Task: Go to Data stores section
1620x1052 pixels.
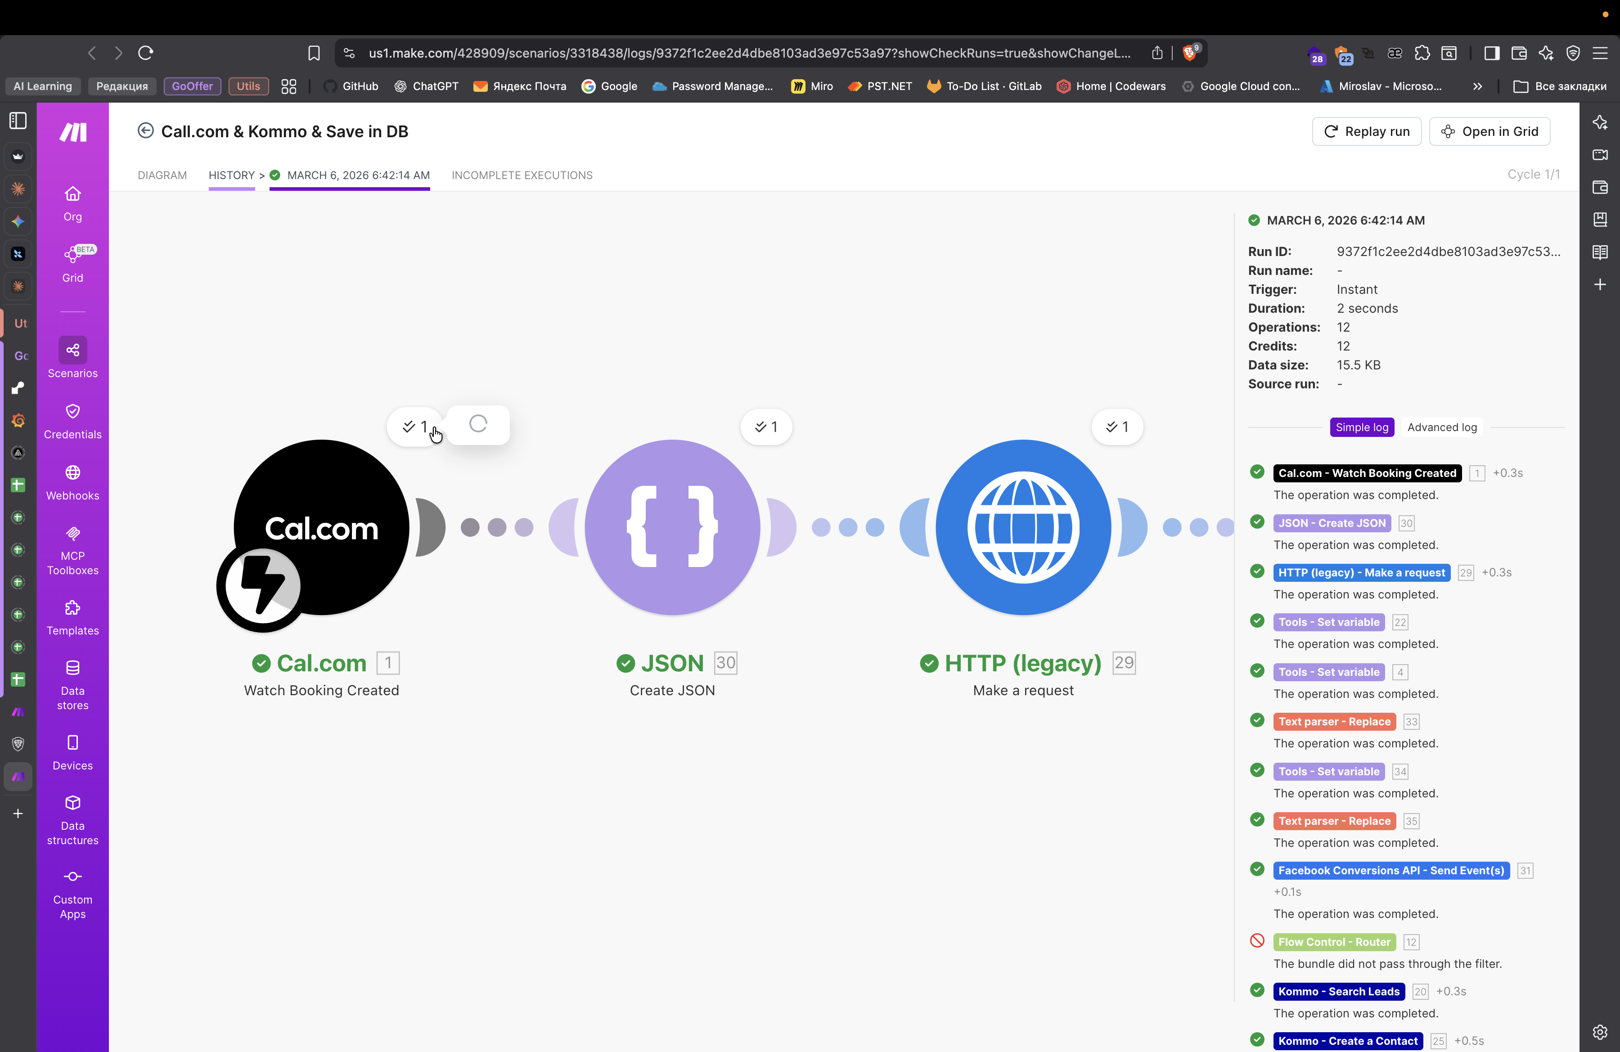Action: [x=72, y=669]
